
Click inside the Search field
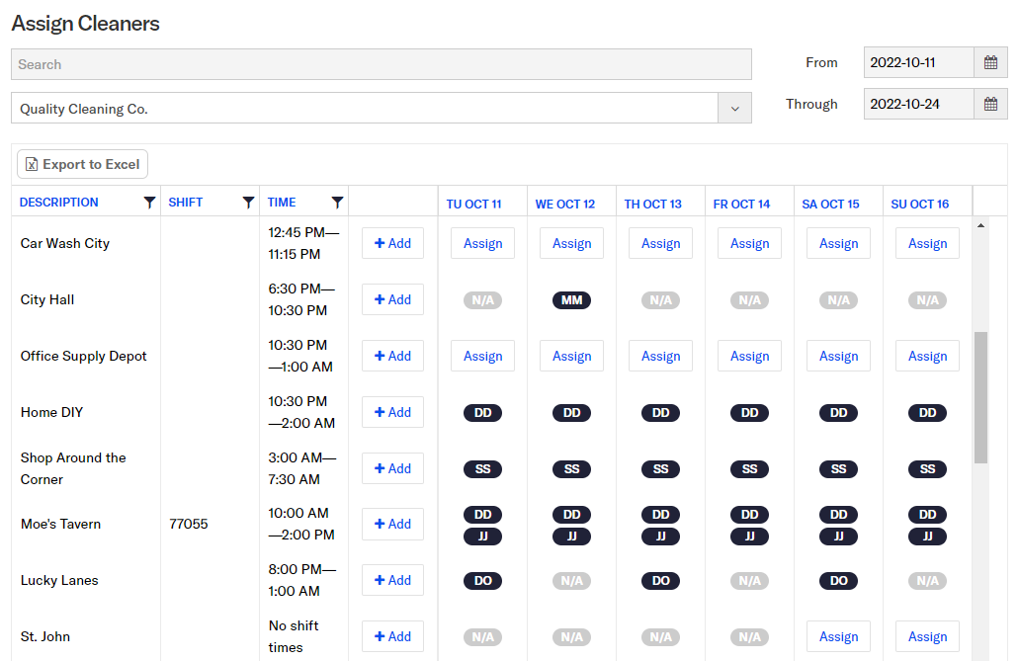click(x=381, y=63)
